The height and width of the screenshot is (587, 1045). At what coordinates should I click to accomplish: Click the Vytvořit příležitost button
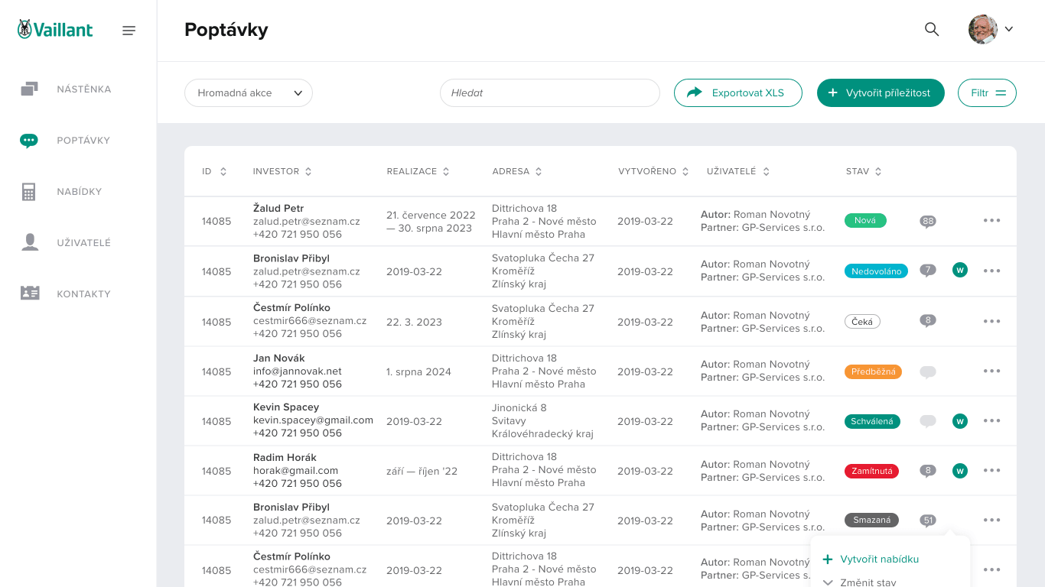pyautogui.click(x=880, y=93)
